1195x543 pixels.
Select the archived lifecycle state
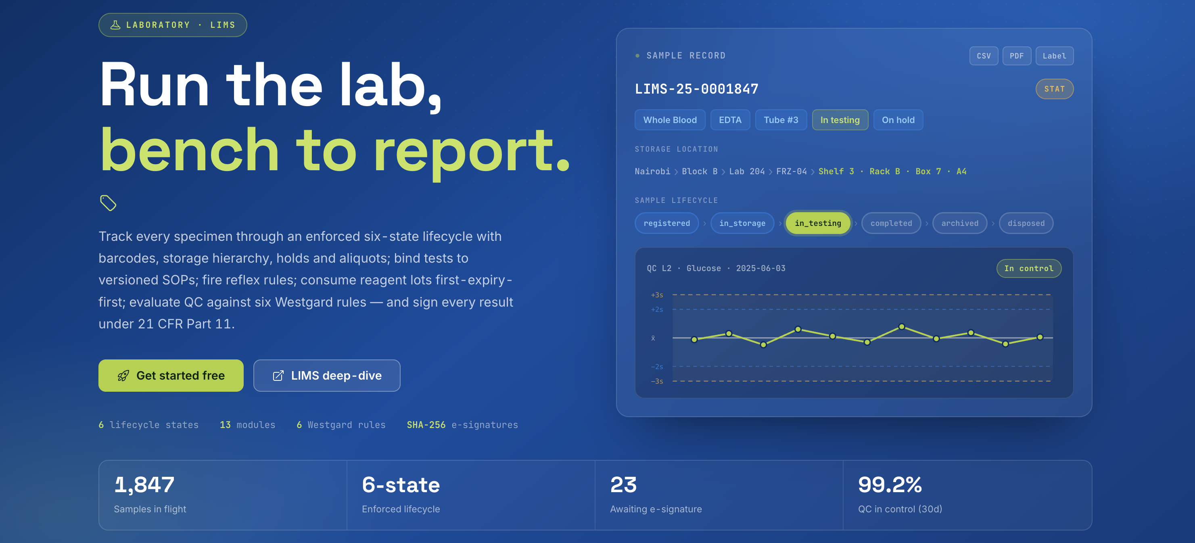click(x=959, y=223)
